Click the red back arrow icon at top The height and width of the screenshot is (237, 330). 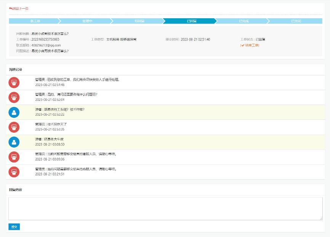click(11, 8)
